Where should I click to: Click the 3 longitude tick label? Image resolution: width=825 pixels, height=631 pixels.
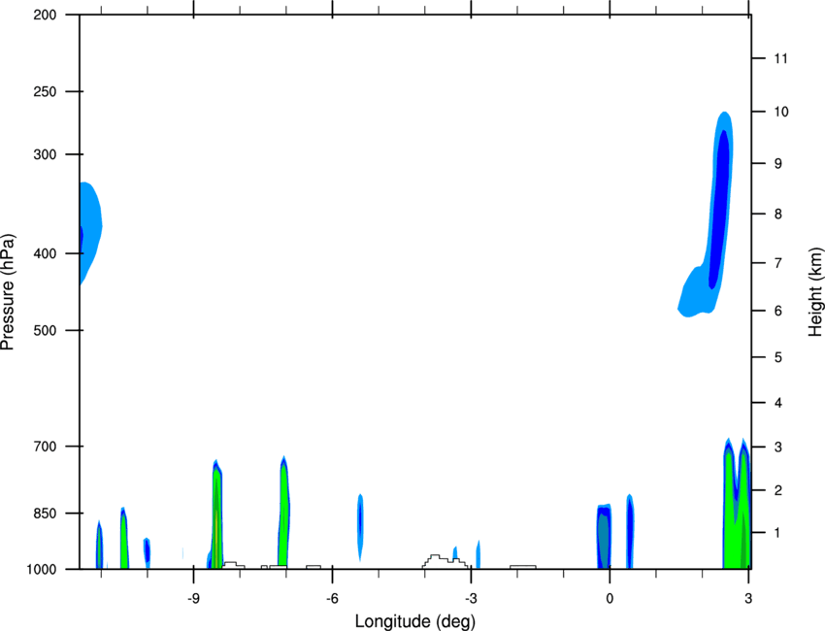coord(748,599)
